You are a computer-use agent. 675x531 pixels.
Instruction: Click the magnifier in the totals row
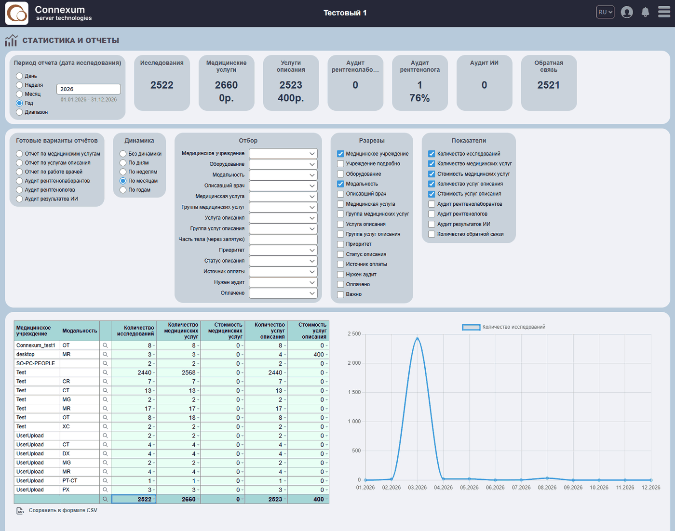pos(105,499)
